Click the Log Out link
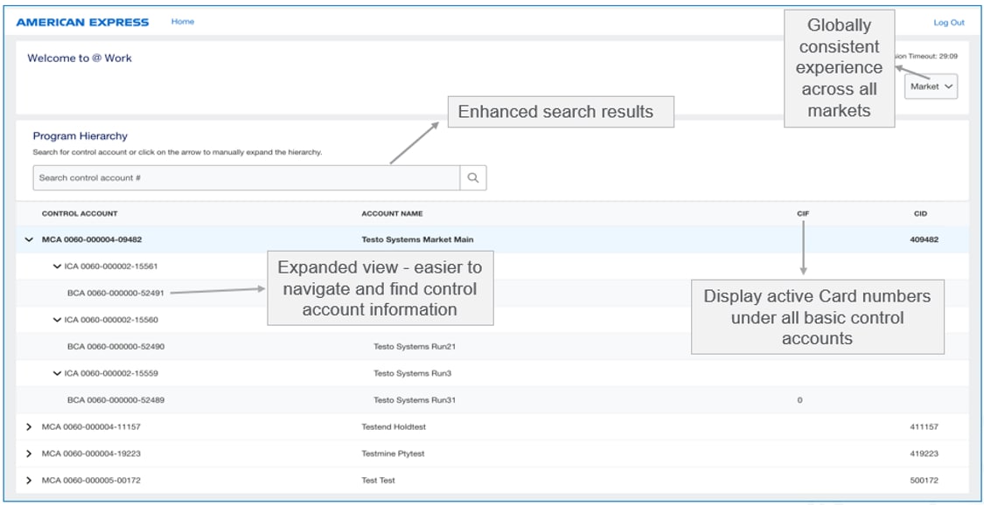Image resolution: width=984 pixels, height=505 pixels. (948, 23)
